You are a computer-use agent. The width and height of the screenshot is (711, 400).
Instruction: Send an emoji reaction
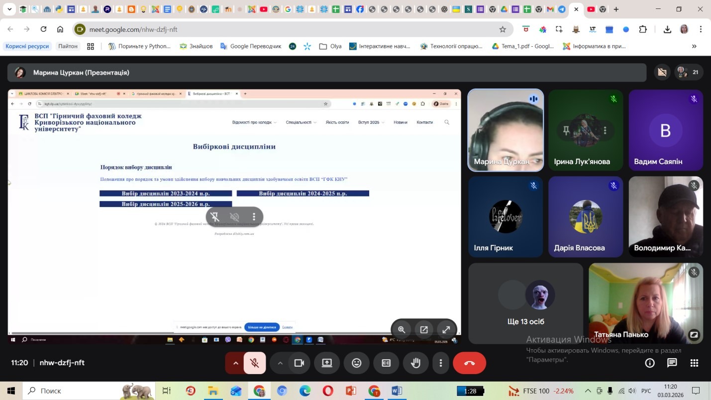(x=356, y=363)
